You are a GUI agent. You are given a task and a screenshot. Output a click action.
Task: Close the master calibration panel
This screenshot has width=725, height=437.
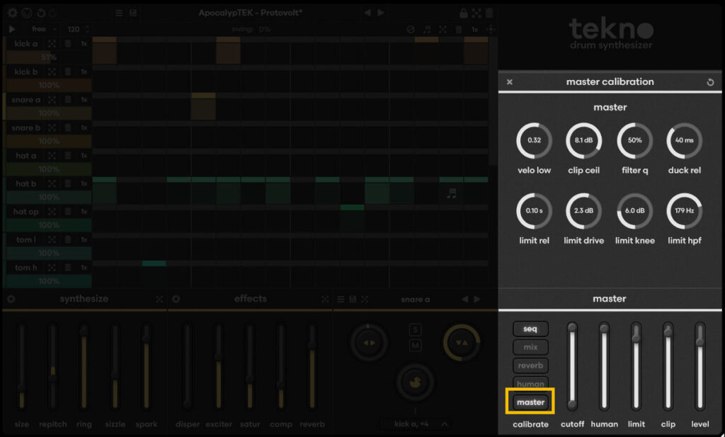pos(509,82)
